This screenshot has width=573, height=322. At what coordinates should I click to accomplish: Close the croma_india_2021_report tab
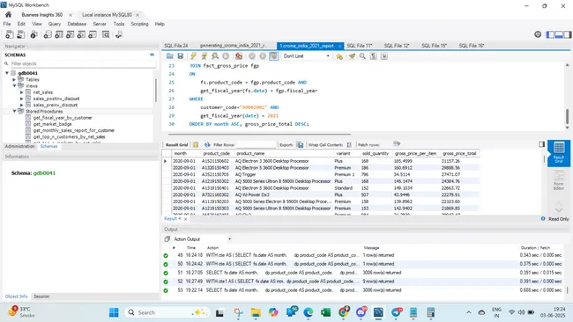coord(339,46)
